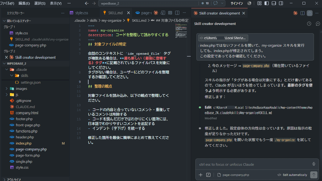Split the Claude chat panel editor
The image size is (322, 181).
click(x=302, y=13)
